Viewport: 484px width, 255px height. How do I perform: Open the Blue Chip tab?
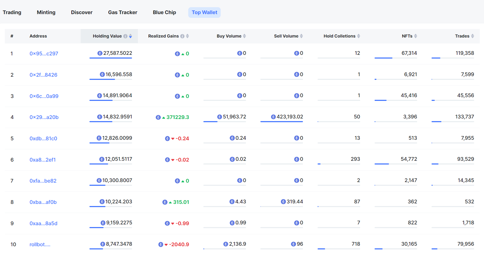(164, 13)
